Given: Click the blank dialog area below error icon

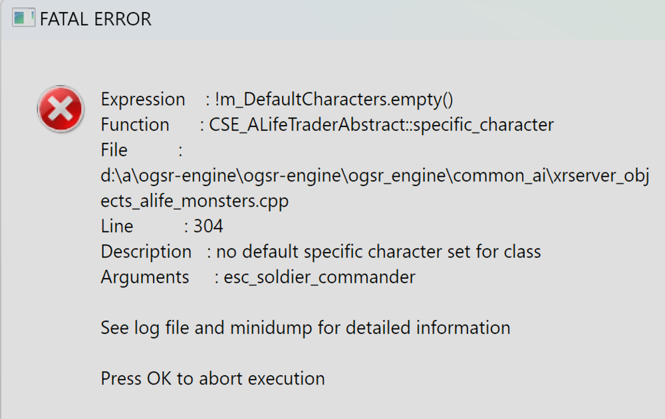Looking at the screenshot, I should (60, 266).
